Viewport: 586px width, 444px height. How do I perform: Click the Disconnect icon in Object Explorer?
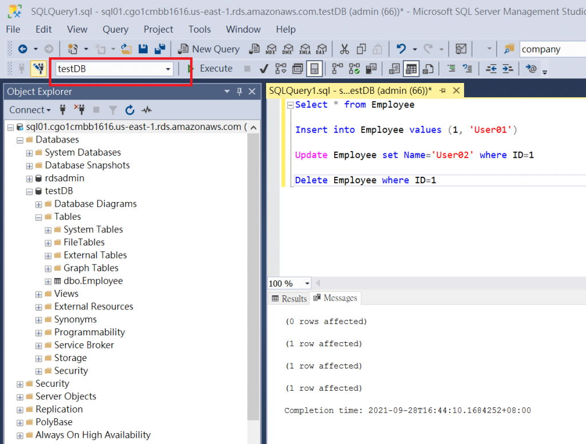(x=79, y=109)
